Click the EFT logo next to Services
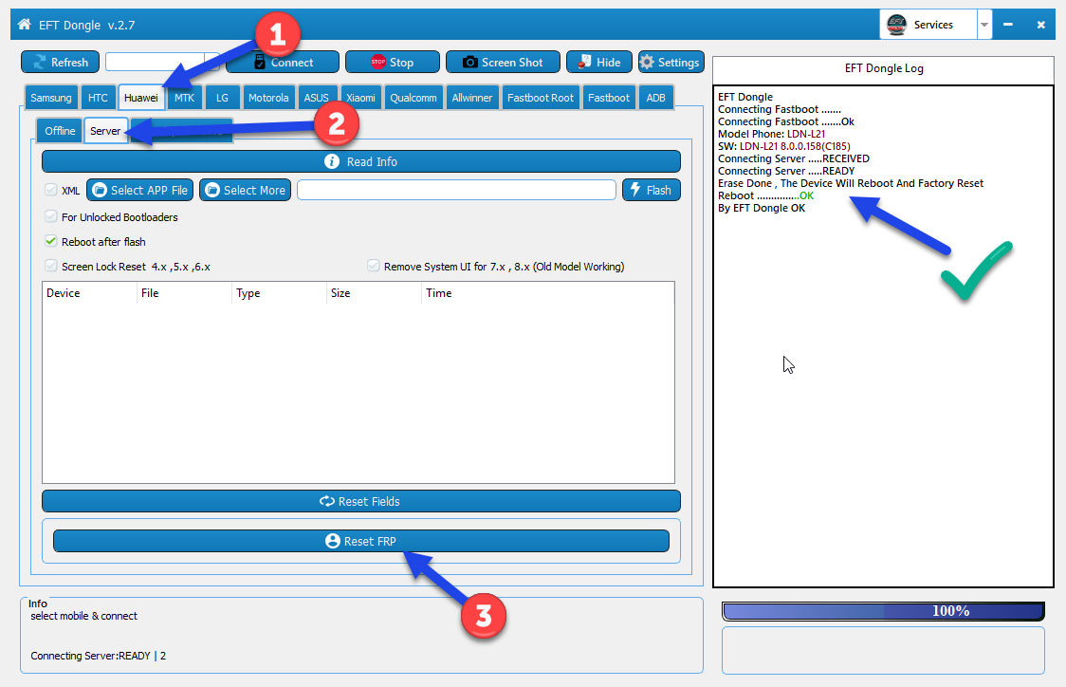The height and width of the screenshot is (687, 1066). coord(897,25)
